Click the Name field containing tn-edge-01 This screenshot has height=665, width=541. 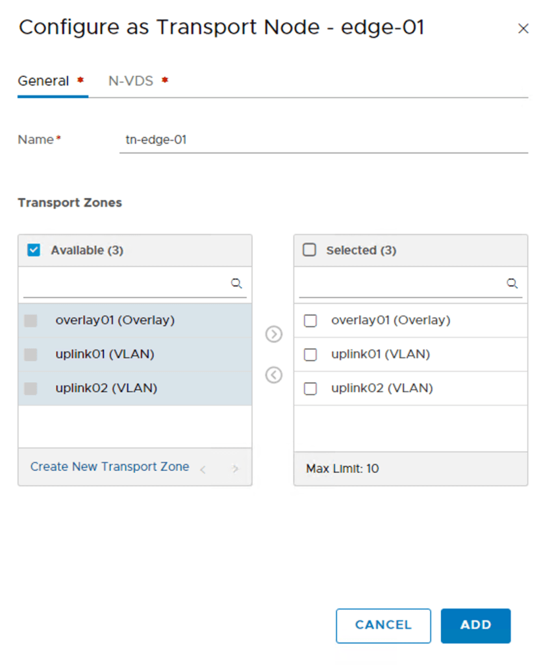click(323, 139)
